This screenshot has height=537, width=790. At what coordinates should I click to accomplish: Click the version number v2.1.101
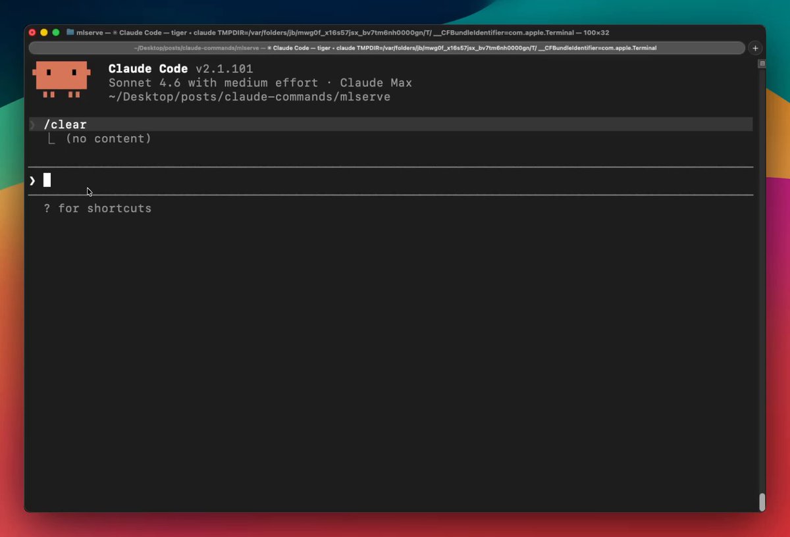[x=224, y=69]
